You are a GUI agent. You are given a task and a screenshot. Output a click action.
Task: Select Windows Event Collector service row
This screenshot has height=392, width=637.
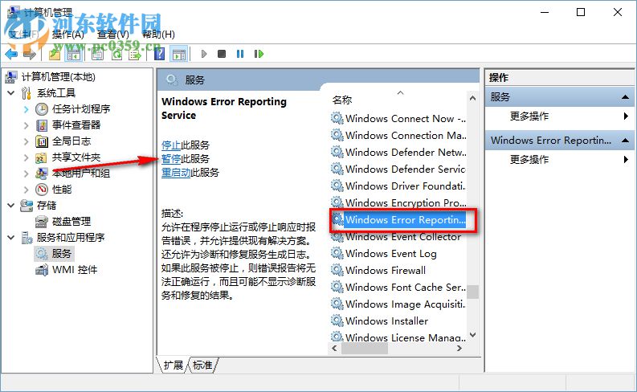tap(398, 237)
